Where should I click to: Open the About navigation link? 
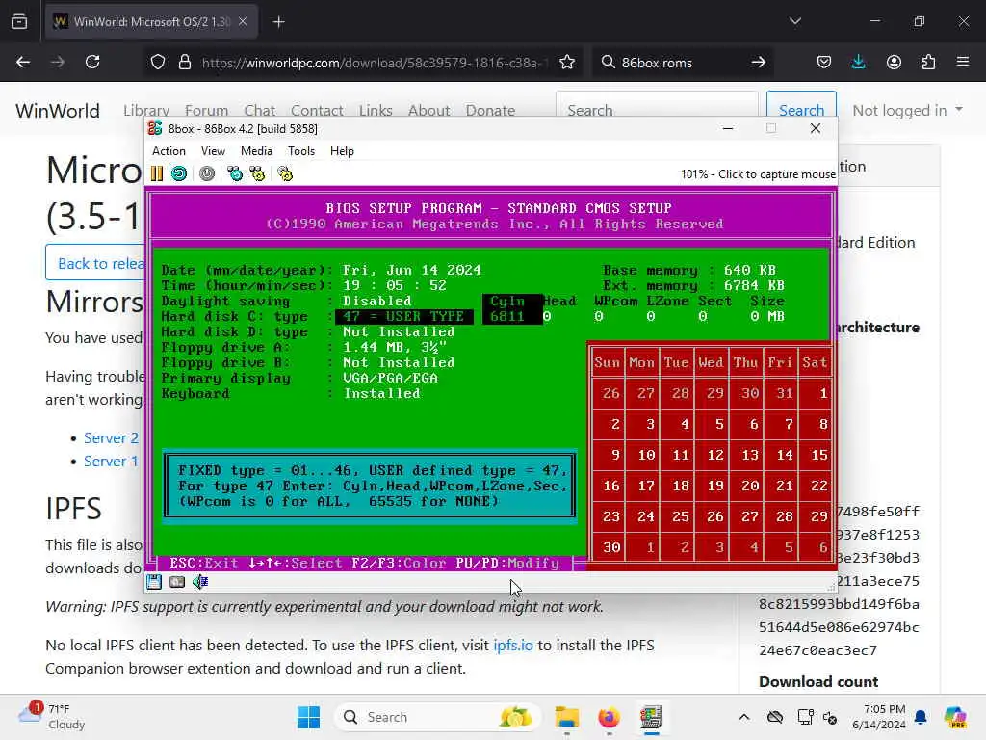[x=428, y=110]
